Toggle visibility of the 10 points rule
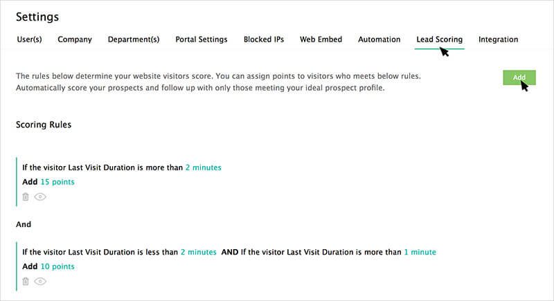This screenshot has width=554, height=301. coord(40,282)
